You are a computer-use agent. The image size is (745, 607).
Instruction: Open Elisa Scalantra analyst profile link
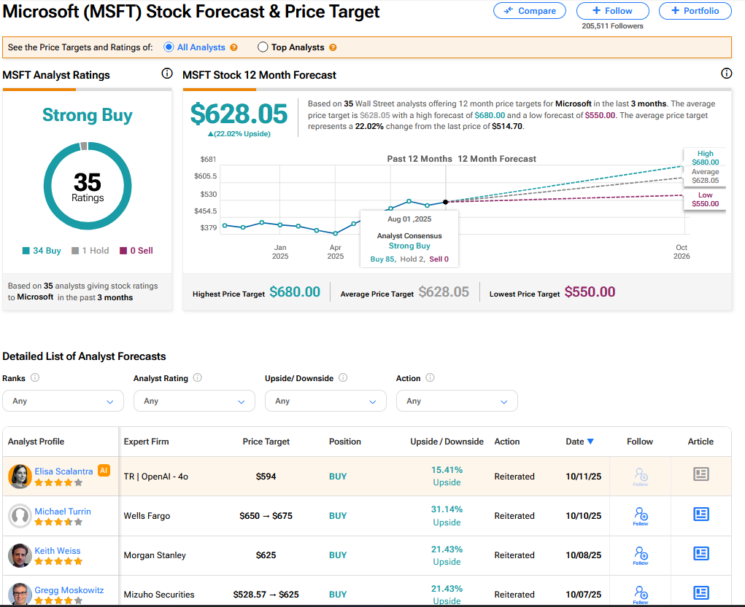point(65,471)
